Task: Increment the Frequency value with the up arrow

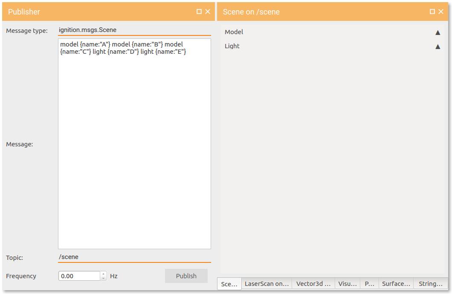Action: [103, 274]
